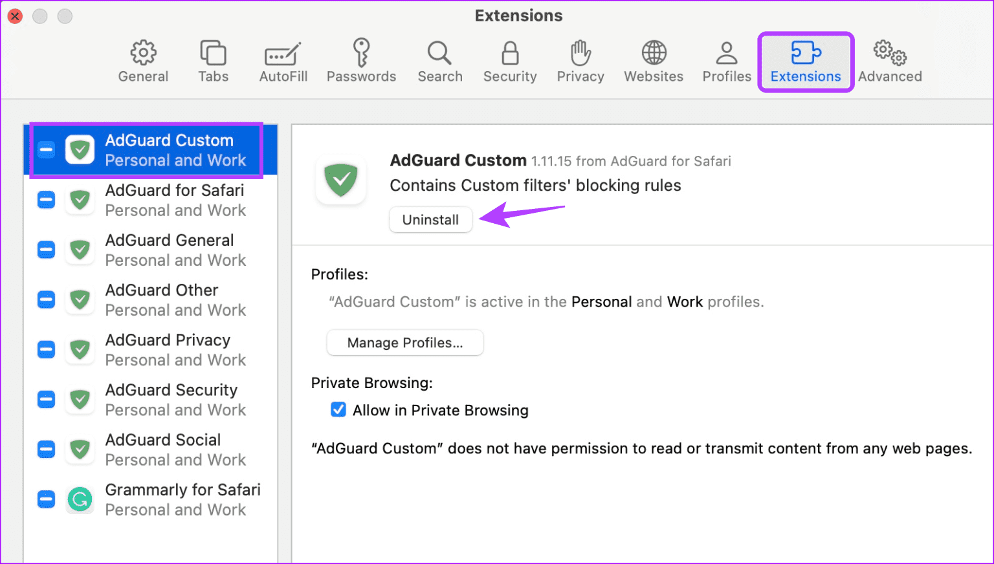The width and height of the screenshot is (994, 564).
Task: Open the Privacy settings pane
Action: (x=579, y=60)
